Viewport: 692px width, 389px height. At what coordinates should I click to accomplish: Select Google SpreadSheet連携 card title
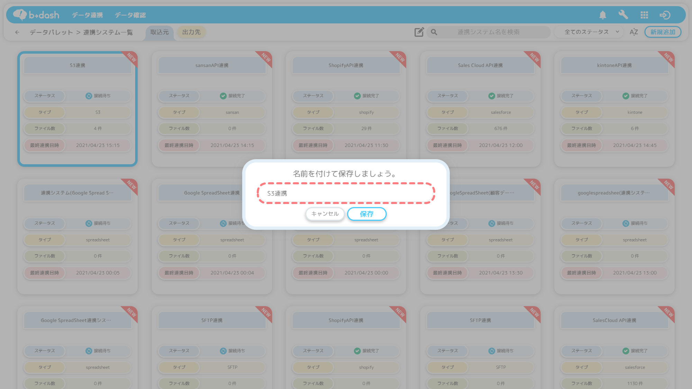[212, 193]
